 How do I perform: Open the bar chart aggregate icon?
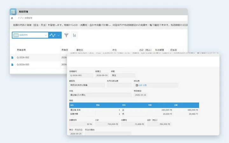point(74,35)
